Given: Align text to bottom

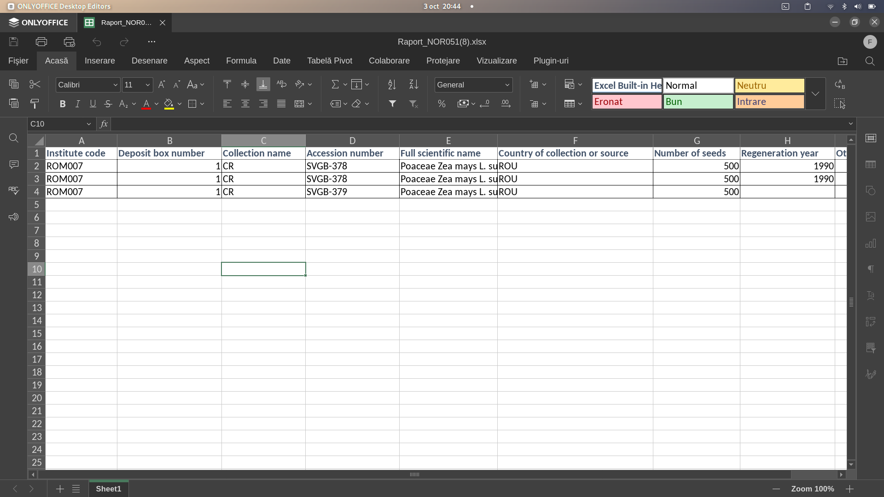Looking at the screenshot, I should click(263, 84).
